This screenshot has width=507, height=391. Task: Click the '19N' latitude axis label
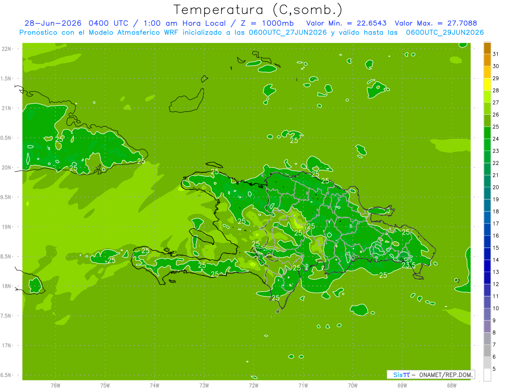[7, 227]
